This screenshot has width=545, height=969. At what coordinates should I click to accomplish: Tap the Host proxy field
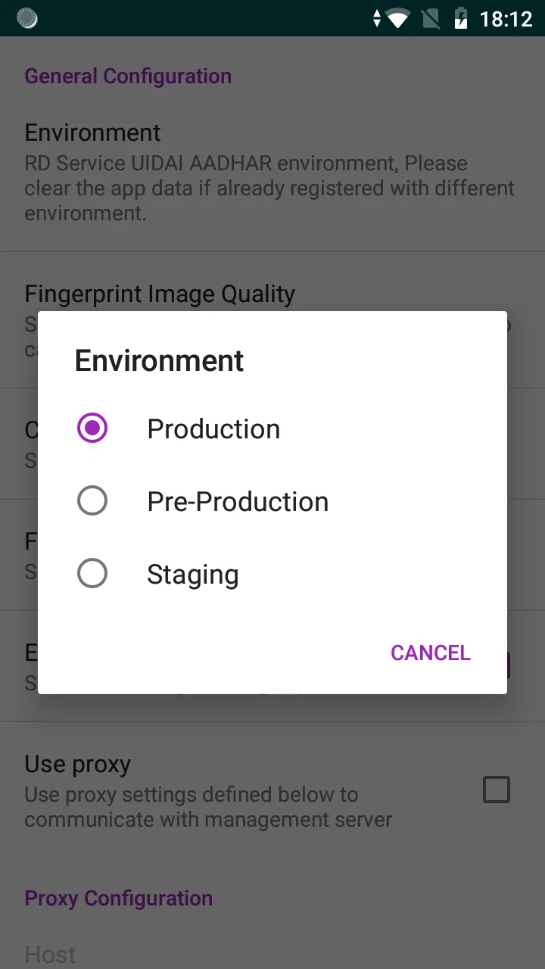(51, 955)
